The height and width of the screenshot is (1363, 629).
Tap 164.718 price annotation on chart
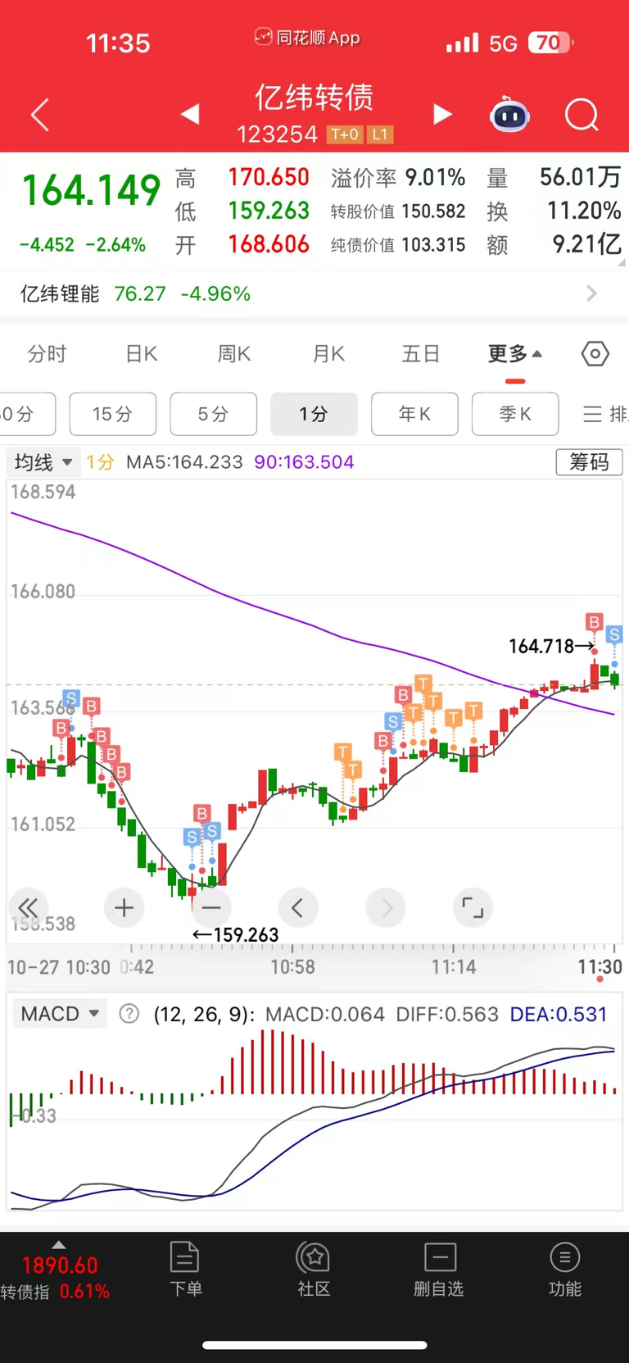pyautogui.click(x=552, y=647)
